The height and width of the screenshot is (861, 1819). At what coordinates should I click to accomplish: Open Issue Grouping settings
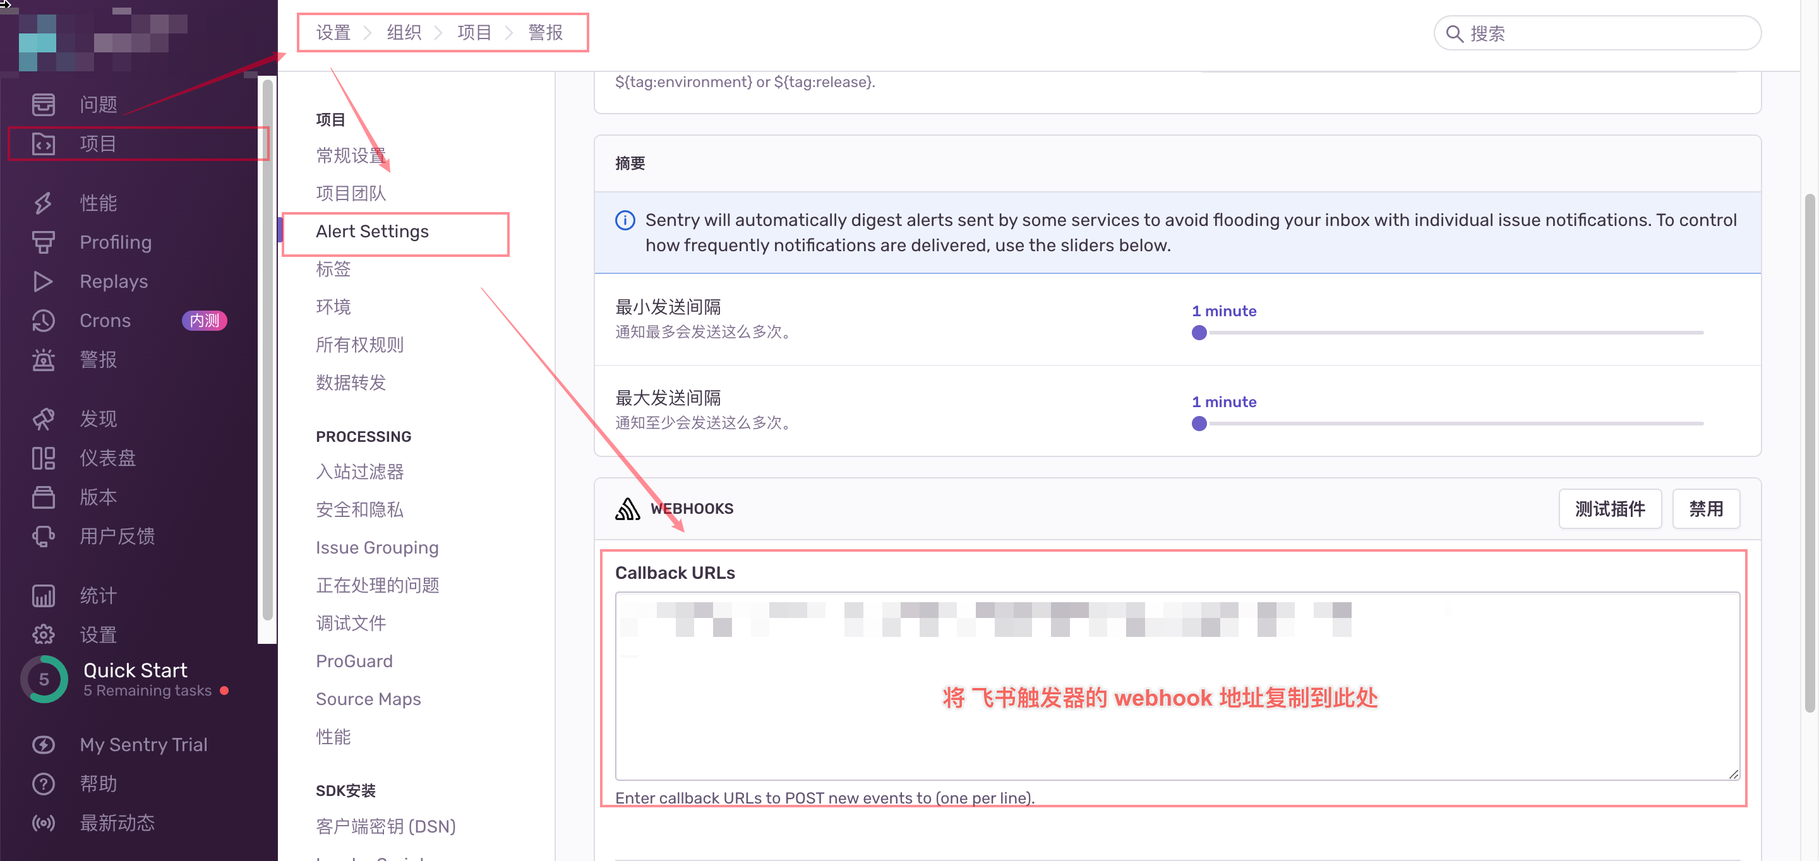(377, 548)
